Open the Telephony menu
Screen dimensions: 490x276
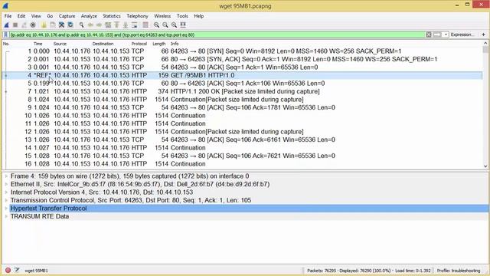[x=137, y=16]
